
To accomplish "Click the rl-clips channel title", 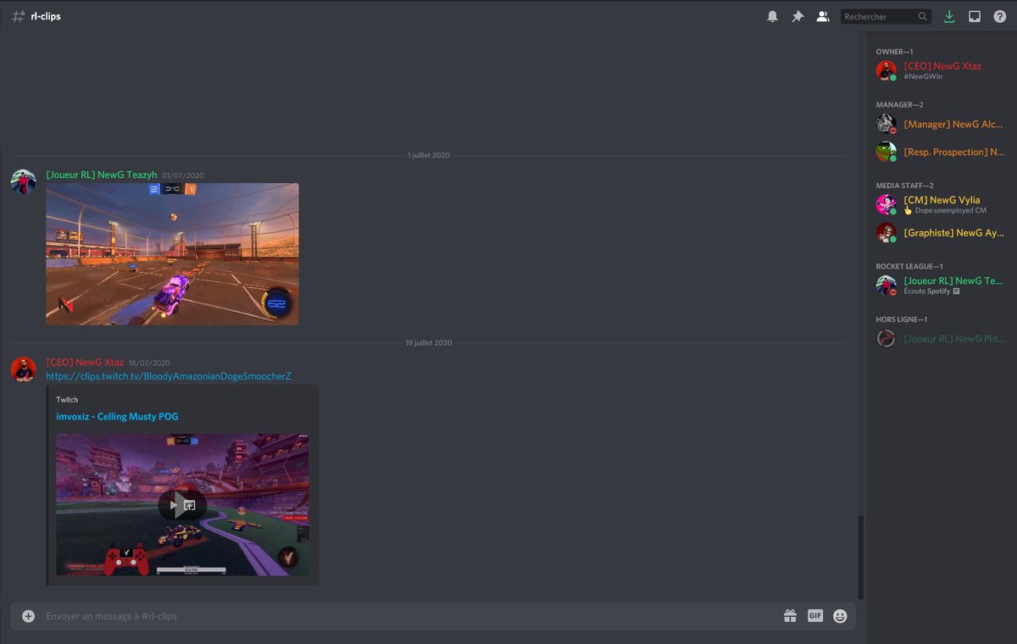I will (46, 16).
